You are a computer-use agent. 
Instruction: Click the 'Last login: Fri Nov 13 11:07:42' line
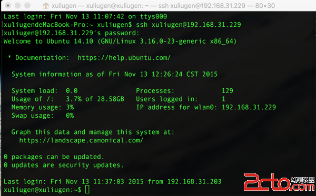point(85,16)
